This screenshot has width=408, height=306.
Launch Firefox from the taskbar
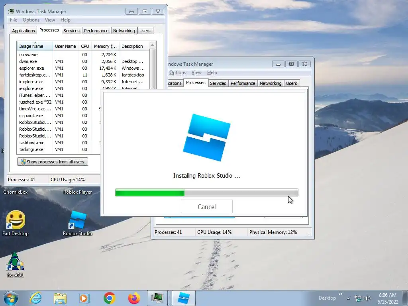tap(134, 298)
